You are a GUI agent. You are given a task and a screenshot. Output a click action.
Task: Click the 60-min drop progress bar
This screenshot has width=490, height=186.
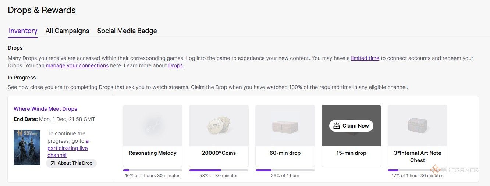285,170
